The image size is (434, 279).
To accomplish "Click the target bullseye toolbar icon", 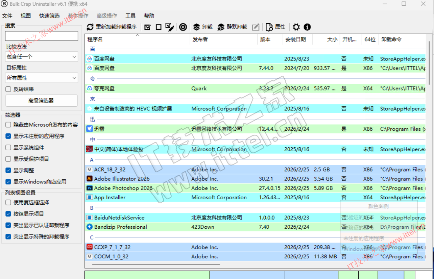I will [183, 27].
